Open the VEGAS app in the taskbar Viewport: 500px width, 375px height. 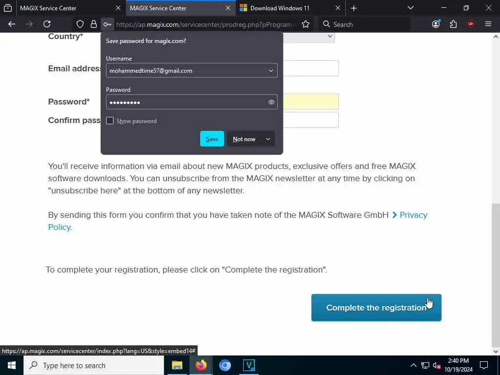click(x=249, y=365)
